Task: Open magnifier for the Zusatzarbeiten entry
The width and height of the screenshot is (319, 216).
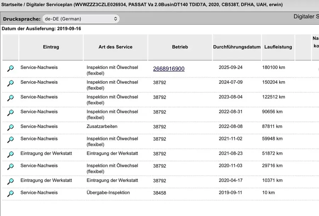Action: (x=10, y=128)
